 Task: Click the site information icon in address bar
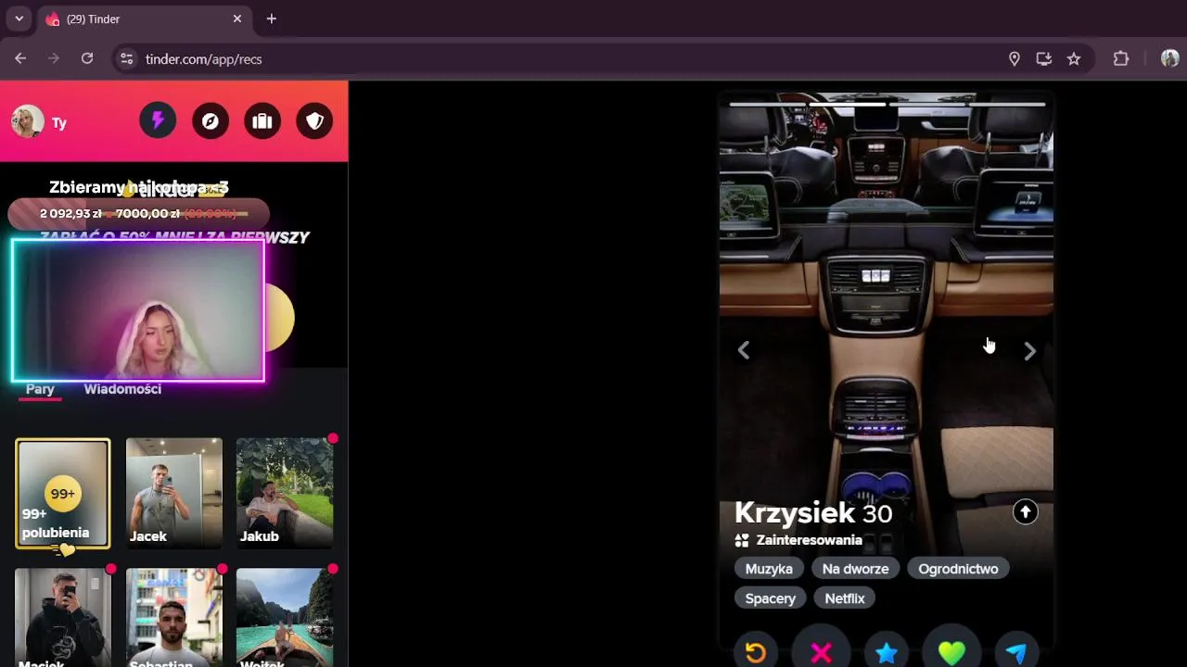point(127,58)
